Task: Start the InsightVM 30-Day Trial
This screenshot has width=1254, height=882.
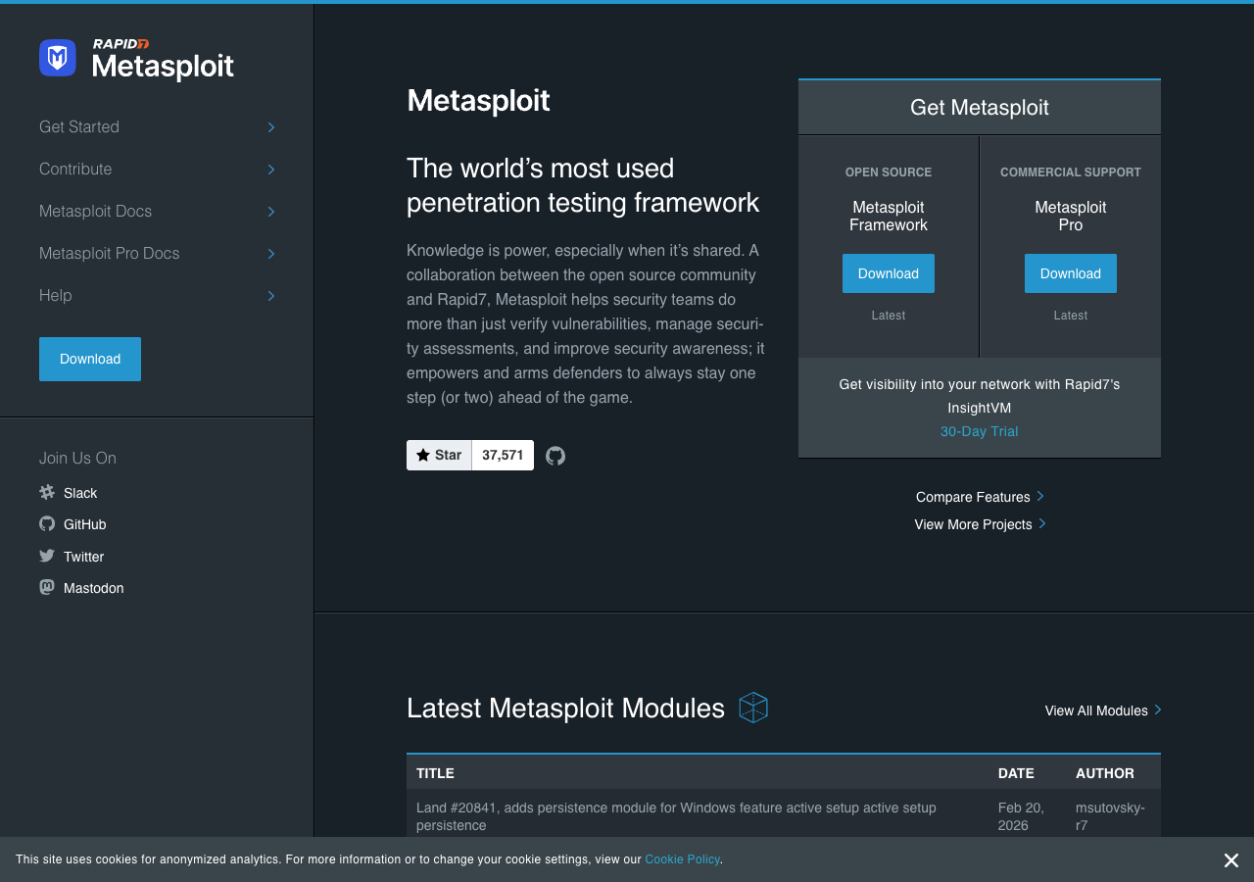Action: tap(979, 431)
